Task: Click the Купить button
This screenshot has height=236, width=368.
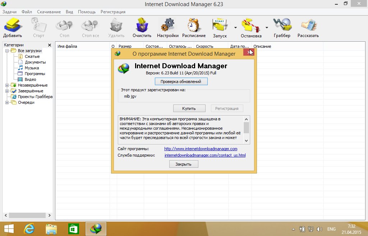Action: click(189, 108)
